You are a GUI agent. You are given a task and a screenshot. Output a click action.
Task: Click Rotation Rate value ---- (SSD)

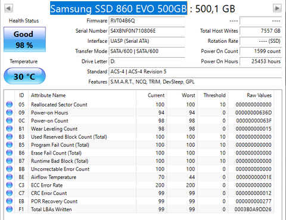click(260, 41)
